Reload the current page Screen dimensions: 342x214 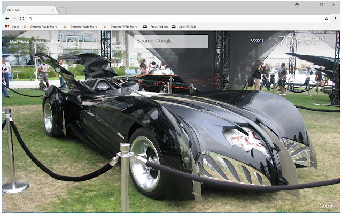click(x=22, y=19)
